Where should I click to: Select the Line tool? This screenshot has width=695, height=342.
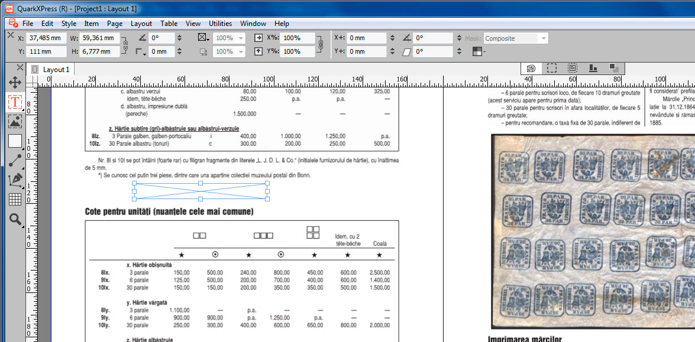point(15,160)
